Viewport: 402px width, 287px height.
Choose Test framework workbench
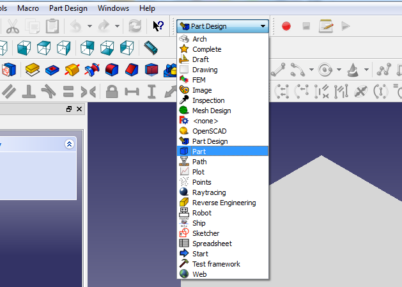pyautogui.click(x=222, y=264)
